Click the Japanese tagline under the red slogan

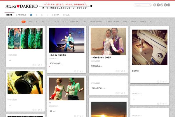tap(64, 8)
